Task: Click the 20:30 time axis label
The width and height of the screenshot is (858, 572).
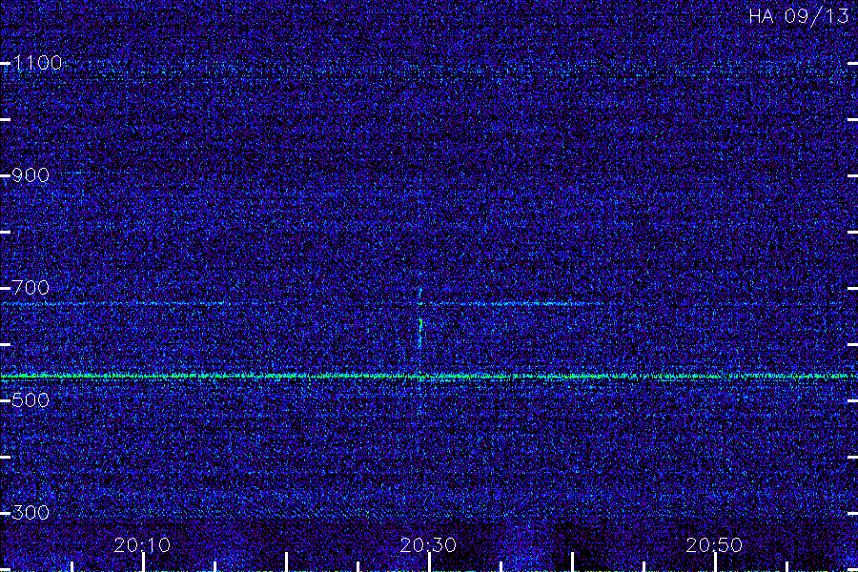Action: 428,545
